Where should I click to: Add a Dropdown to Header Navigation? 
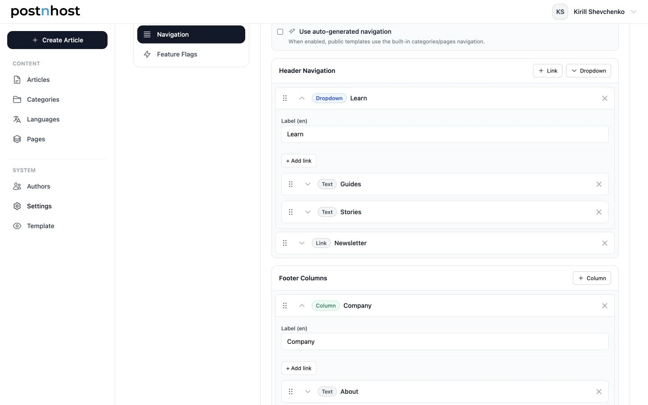pos(589,71)
